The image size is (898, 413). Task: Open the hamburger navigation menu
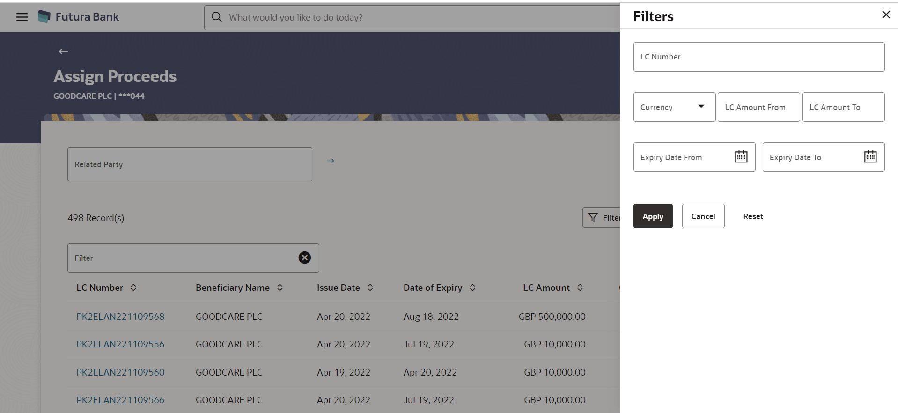pyautogui.click(x=22, y=17)
